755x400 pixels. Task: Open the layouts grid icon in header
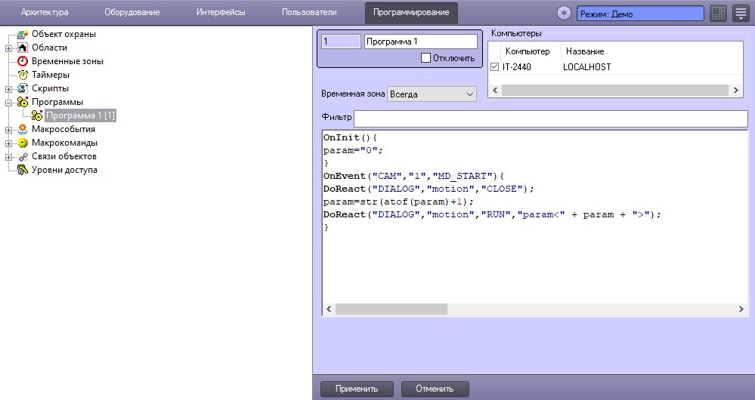(718, 14)
